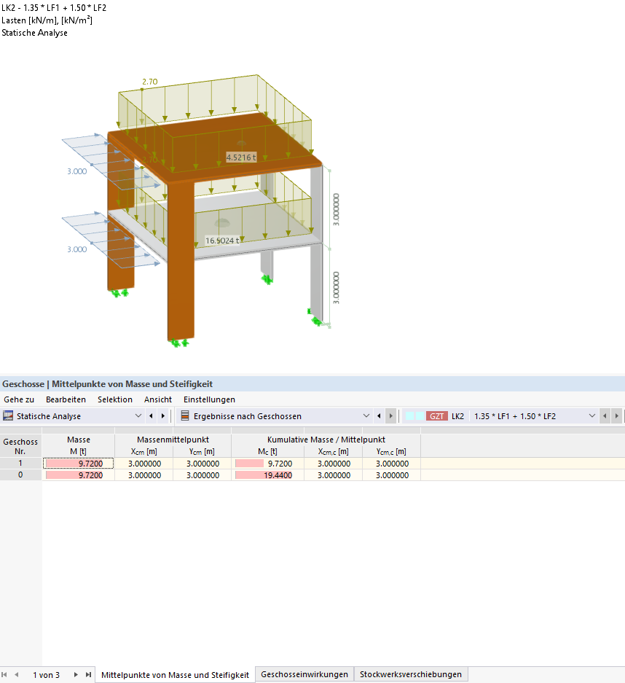This screenshot has width=625, height=683.
Task: Select row header for Geschoss 0
Action: point(20,475)
